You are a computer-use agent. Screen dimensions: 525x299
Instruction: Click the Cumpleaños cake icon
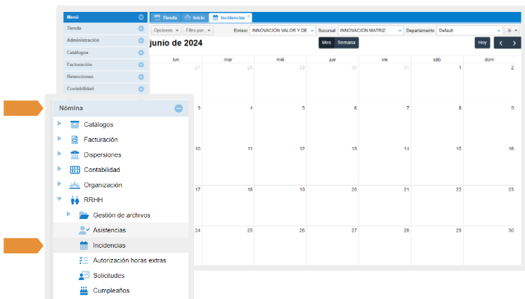(x=84, y=291)
